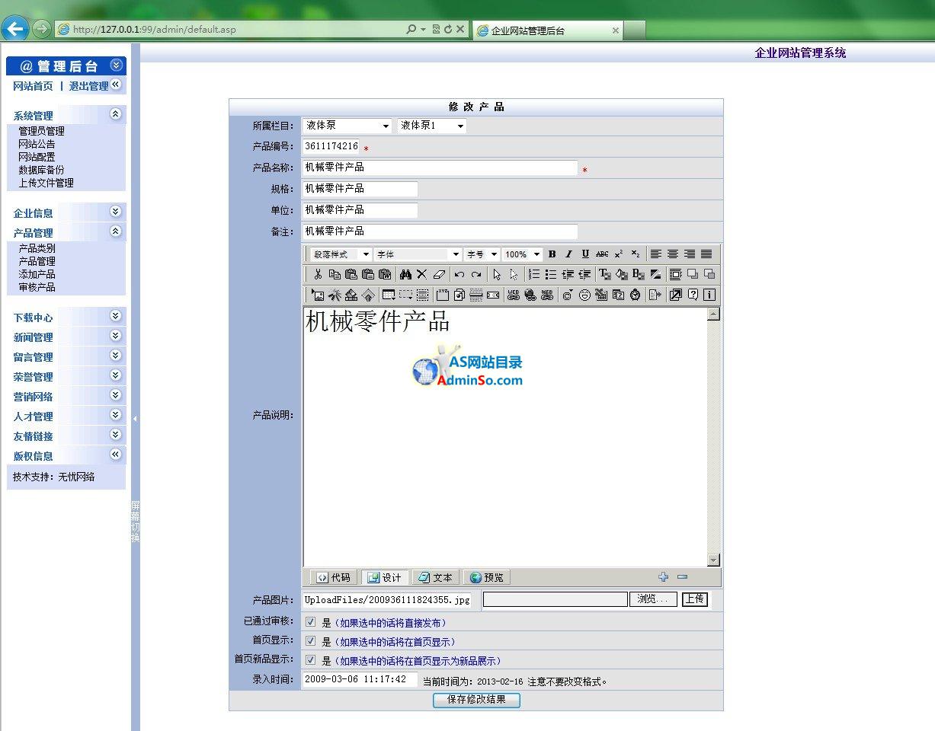This screenshot has height=731, width=935.
Task: Click the editor scrollbar down arrow
Action: pyautogui.click(x=713, y=560)
